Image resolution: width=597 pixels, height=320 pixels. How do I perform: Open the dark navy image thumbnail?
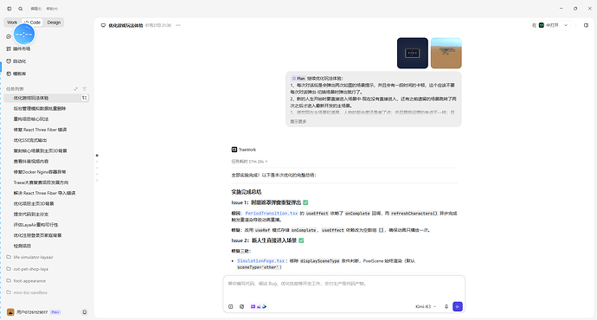[413, 54]
